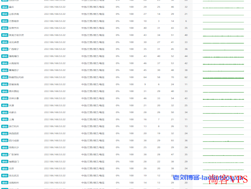Click the 移动 badge beside 福建厦门

(5, 162)
